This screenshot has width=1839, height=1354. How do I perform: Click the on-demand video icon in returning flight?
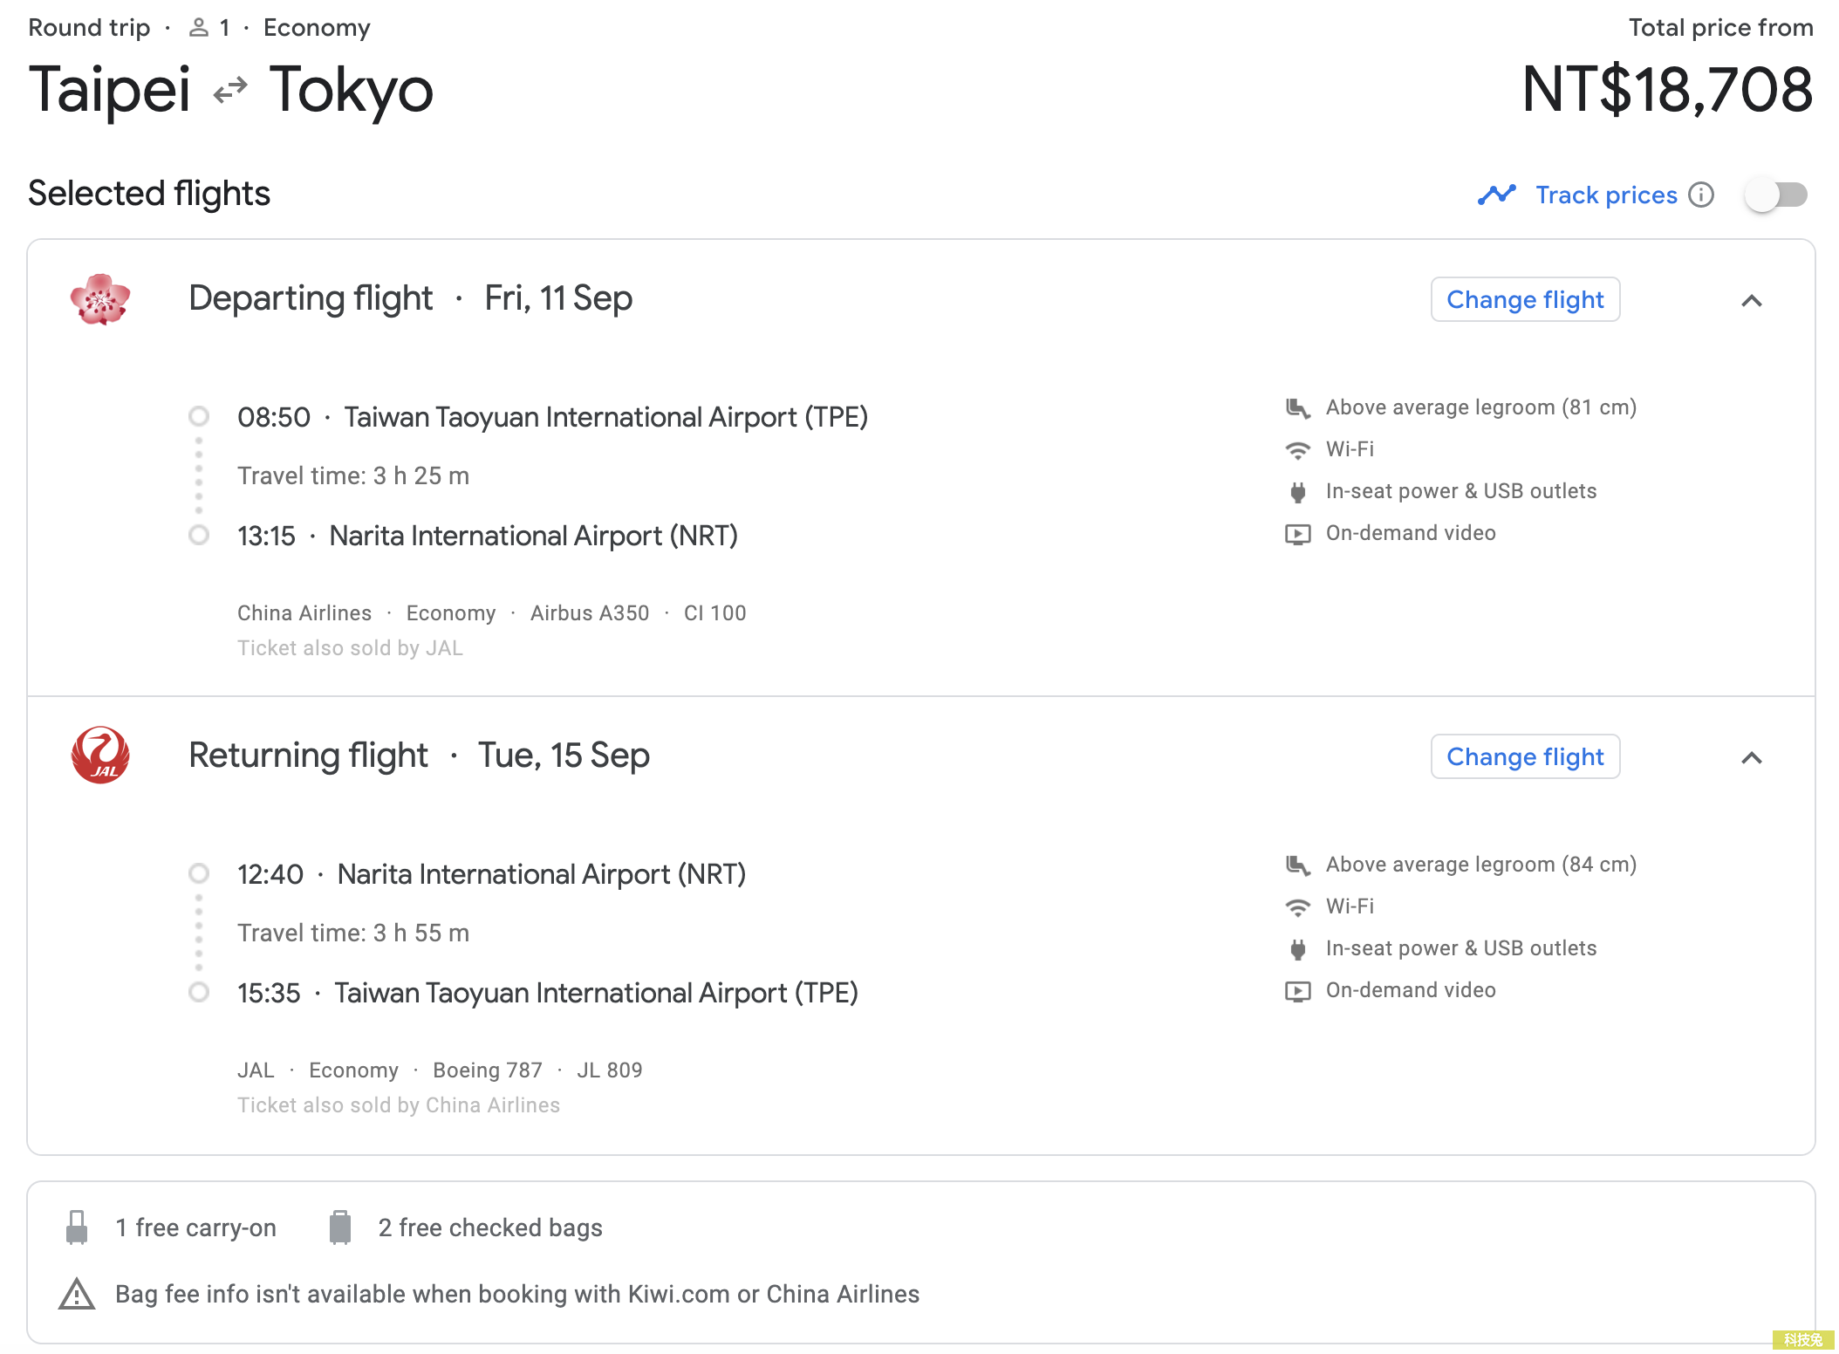click(x=1298, y=991)
